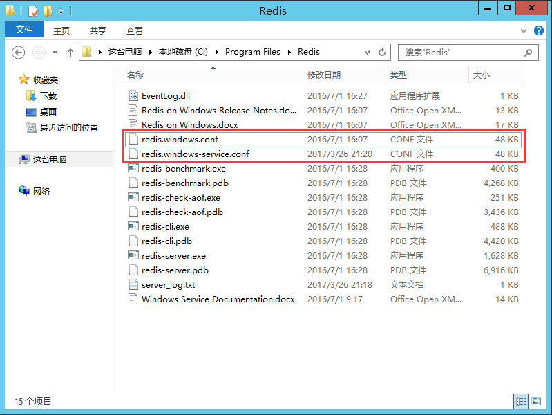The image size is (552, 415).
Task: Select the redis-cli.pdb file
Action: click(x=323, y=241)
